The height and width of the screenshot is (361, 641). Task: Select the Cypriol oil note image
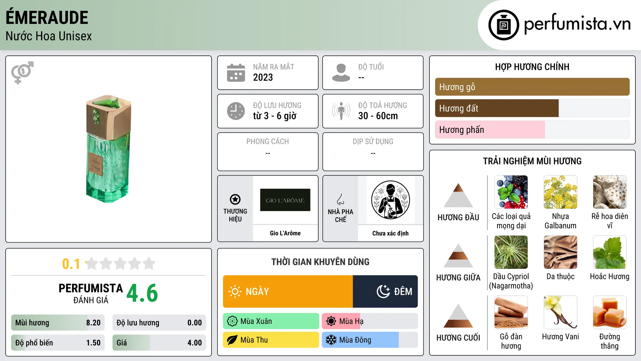(x=511, y=252)
